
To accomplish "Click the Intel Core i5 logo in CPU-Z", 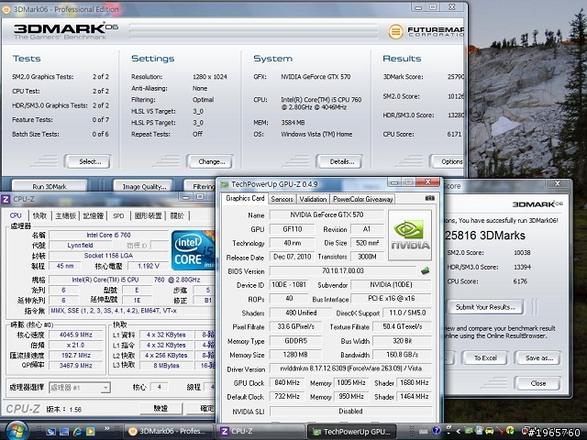I will click(193, 250).
